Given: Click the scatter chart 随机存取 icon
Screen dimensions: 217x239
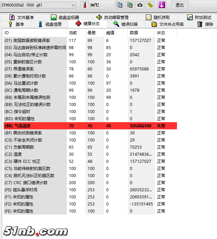Looking at the screenshot, I should [149, 17].
